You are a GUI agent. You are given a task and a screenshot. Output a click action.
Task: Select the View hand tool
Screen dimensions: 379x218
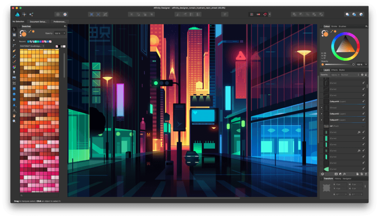coord(14,116)
